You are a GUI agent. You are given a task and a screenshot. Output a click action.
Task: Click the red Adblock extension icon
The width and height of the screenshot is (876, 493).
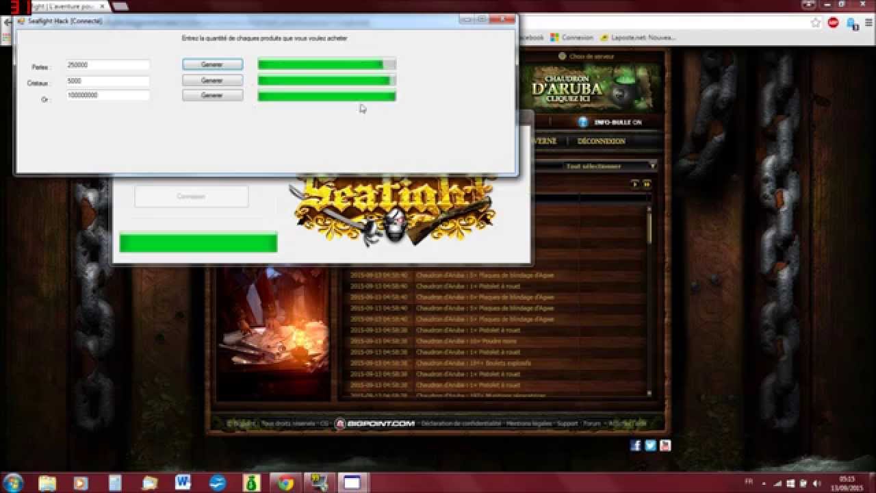coord(833,23)
